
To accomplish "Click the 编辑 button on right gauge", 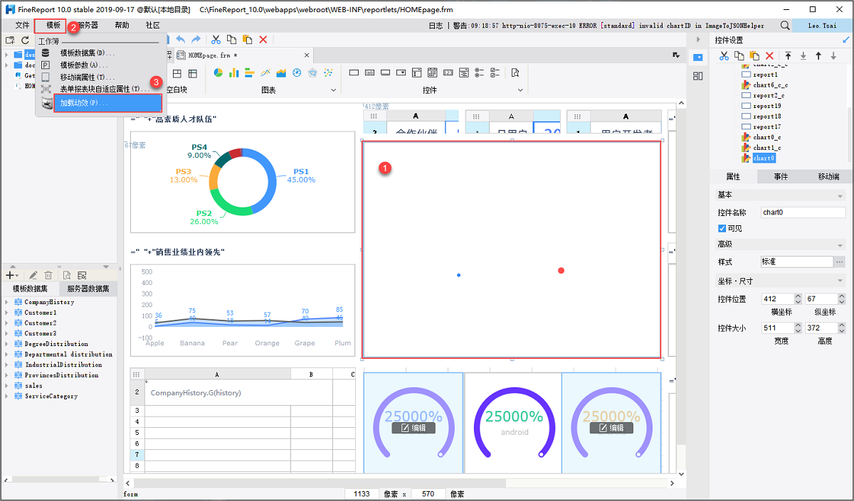I will click(x=611, y=428).
